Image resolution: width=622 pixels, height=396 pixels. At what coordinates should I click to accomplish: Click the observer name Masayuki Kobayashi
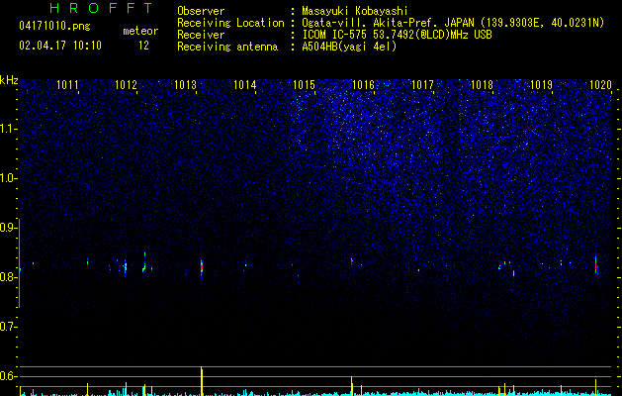click(355, 11)
